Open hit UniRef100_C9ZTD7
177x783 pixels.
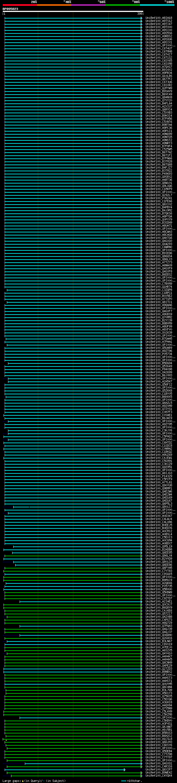click(x=159, y=598)
